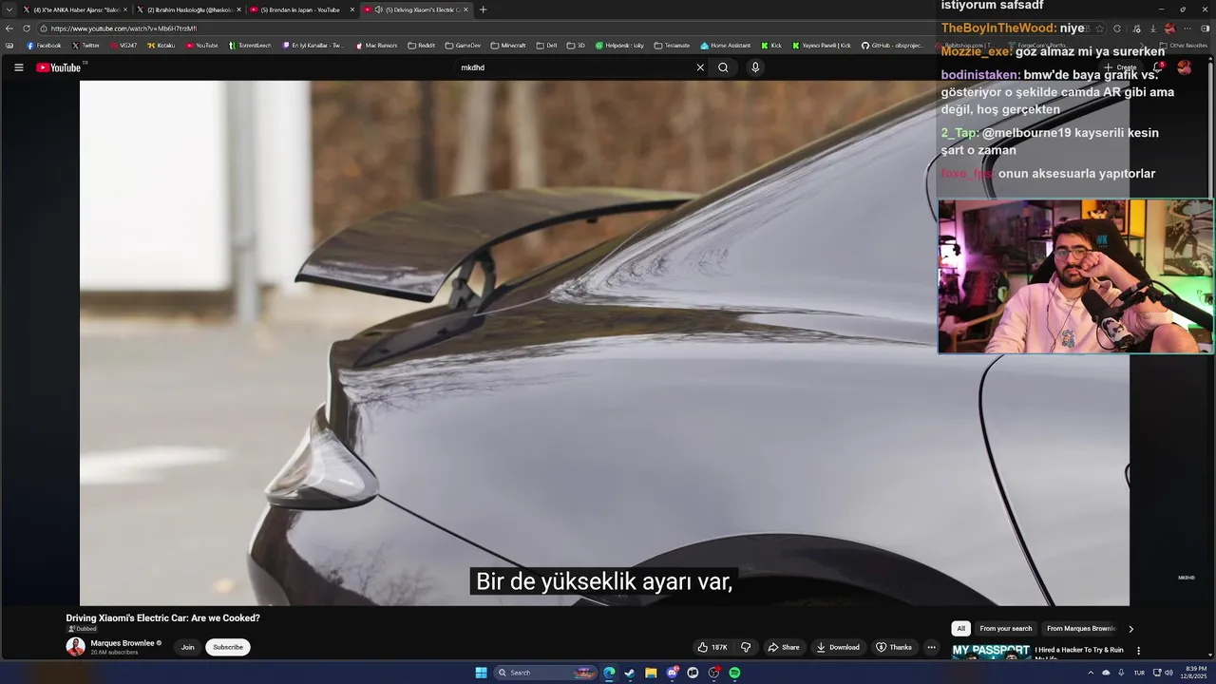This screenshot has width=1216, height=684.
Task: Share the video
Action: (x=784, y=647)
